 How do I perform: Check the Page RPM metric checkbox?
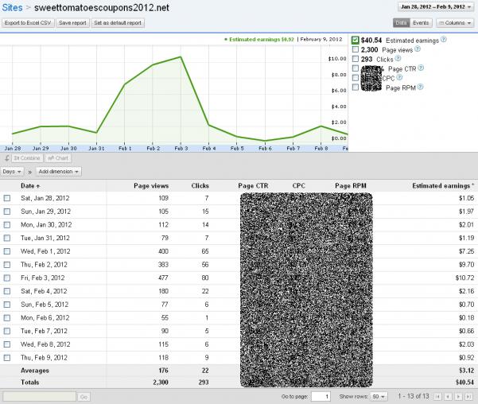356,87
